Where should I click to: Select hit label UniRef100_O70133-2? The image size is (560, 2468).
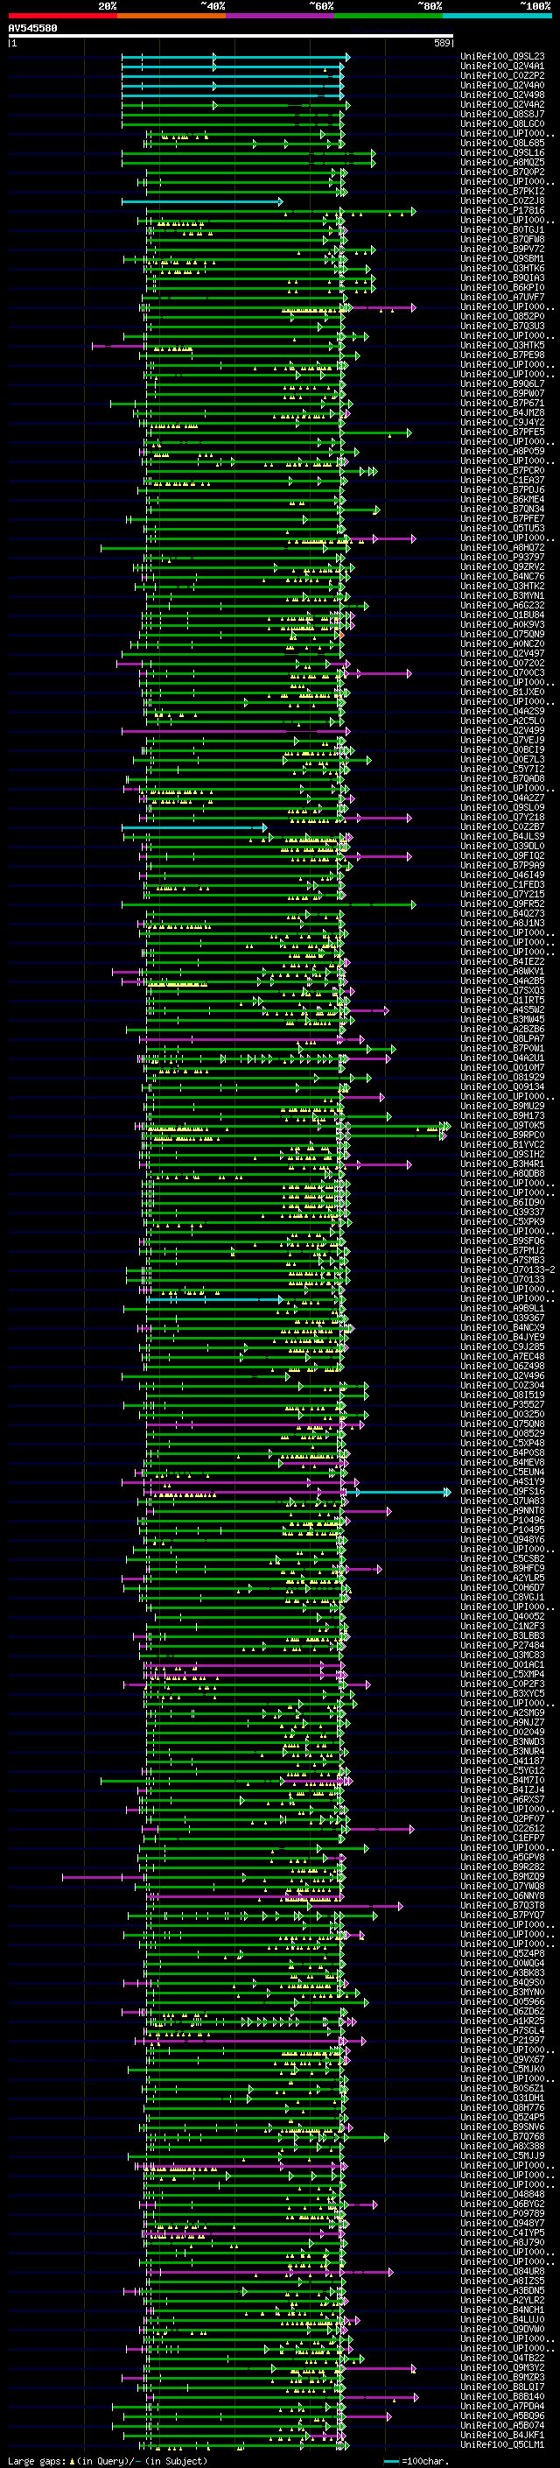pyautogui.click(x=507, y=1270)
